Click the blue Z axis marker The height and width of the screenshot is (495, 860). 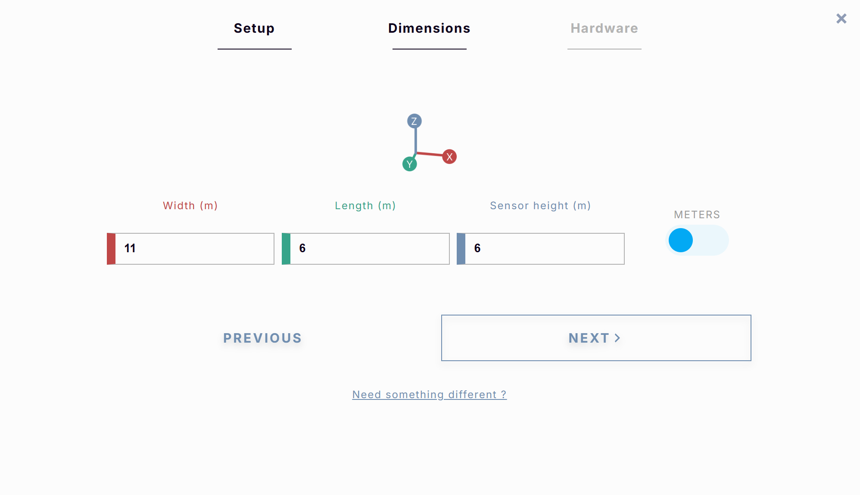(414, 121)
